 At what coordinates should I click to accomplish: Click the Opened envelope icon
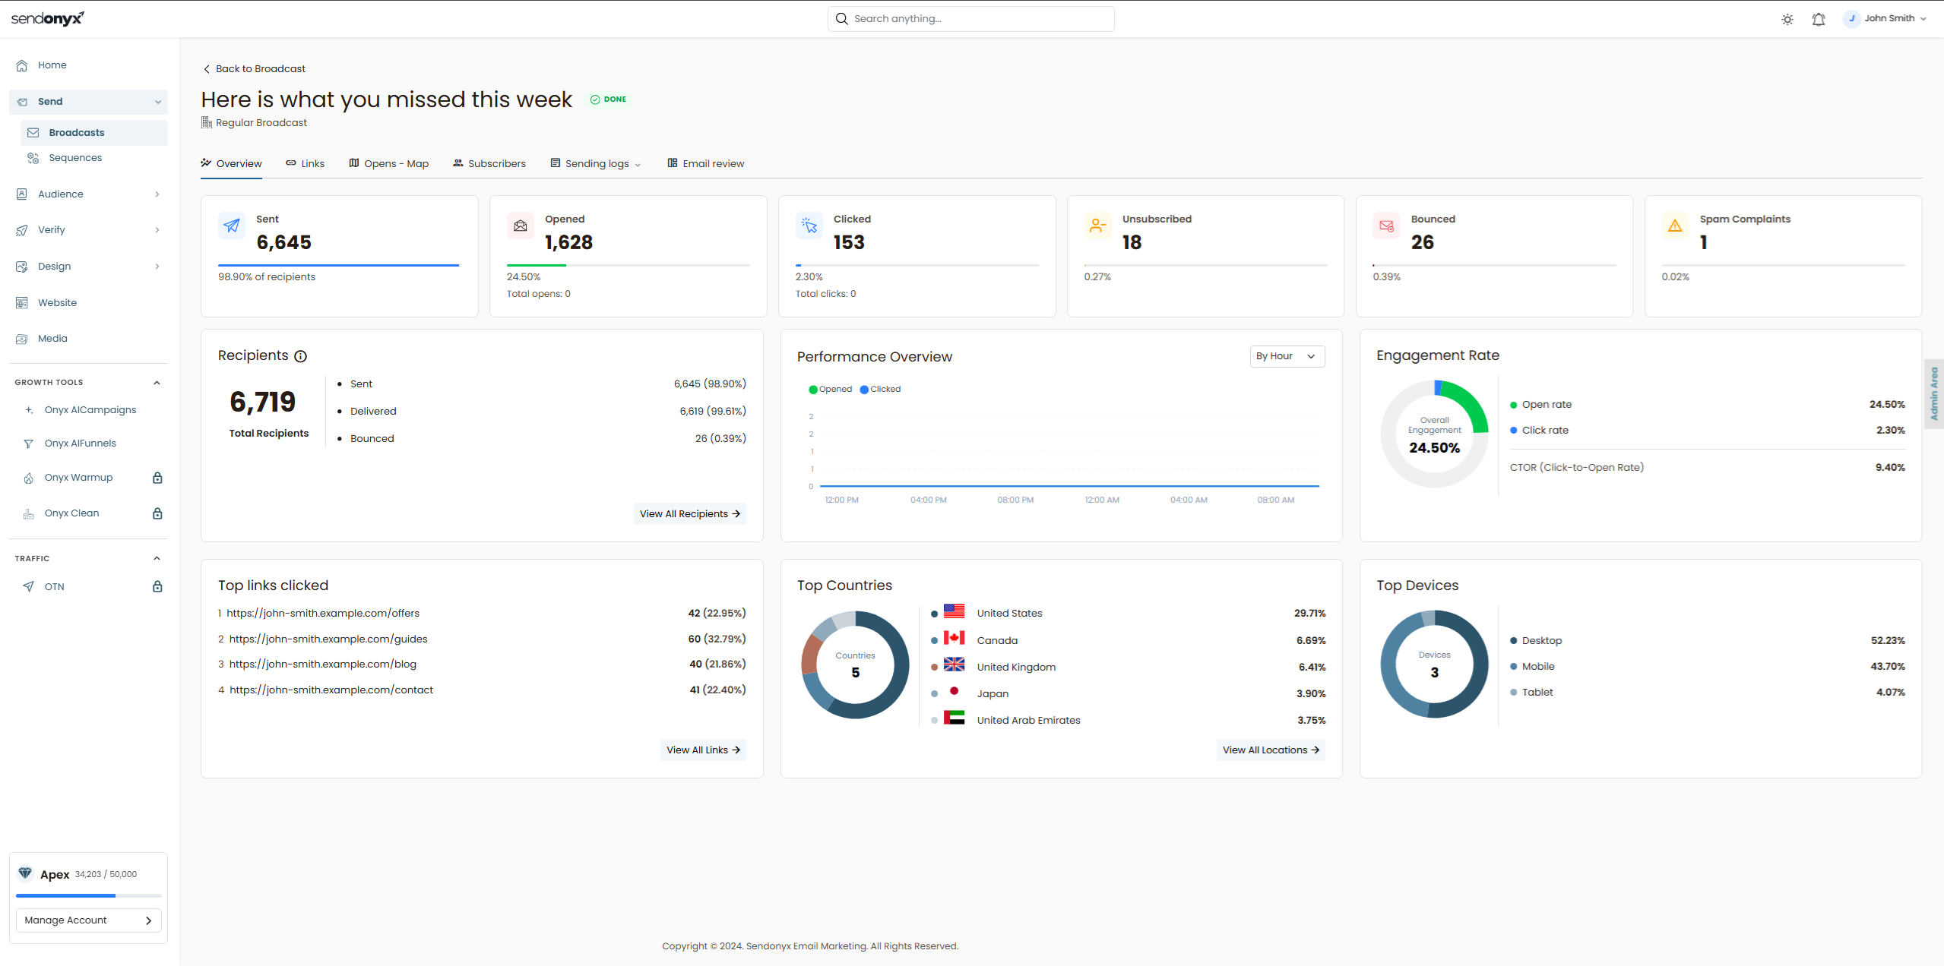pyautogui.click(x=520, y=226)
